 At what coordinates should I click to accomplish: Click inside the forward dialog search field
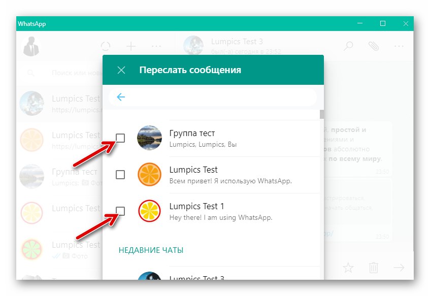coord(213,97)
